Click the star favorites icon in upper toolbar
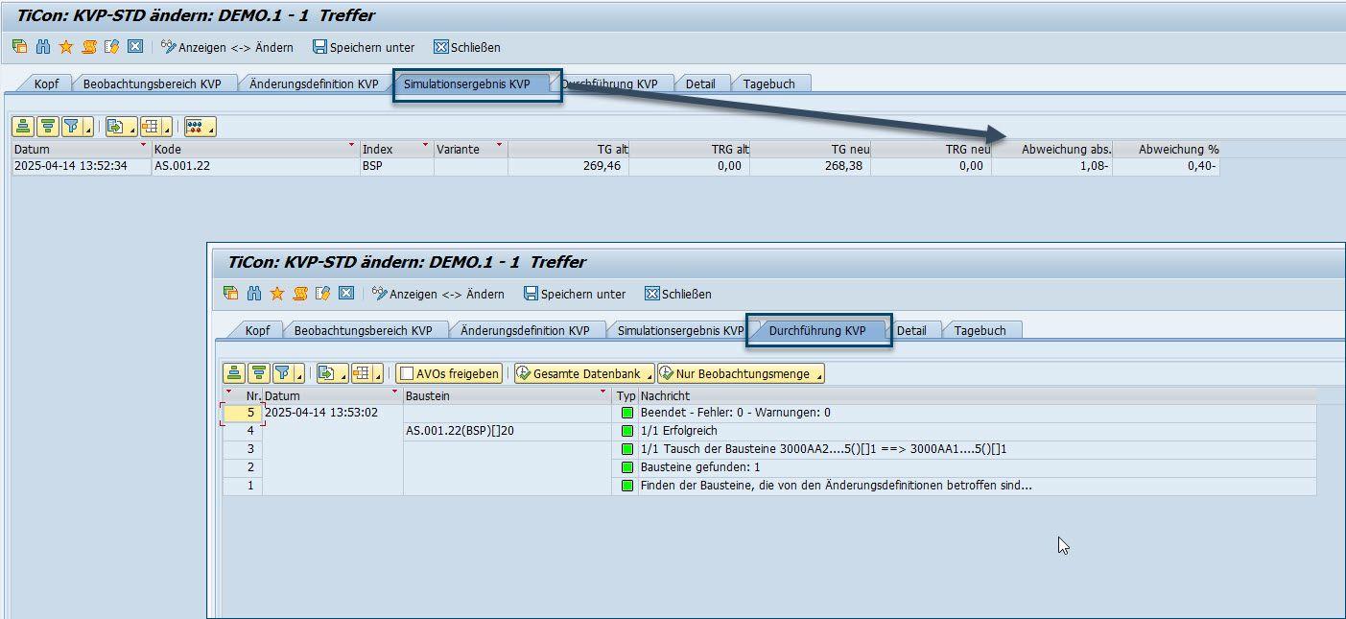The height and width of the screenshot is (619, 1346). [65, 47]
